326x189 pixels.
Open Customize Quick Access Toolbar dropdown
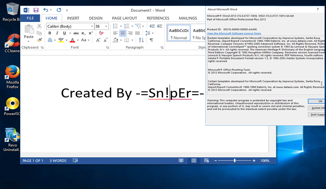point(67,10)
